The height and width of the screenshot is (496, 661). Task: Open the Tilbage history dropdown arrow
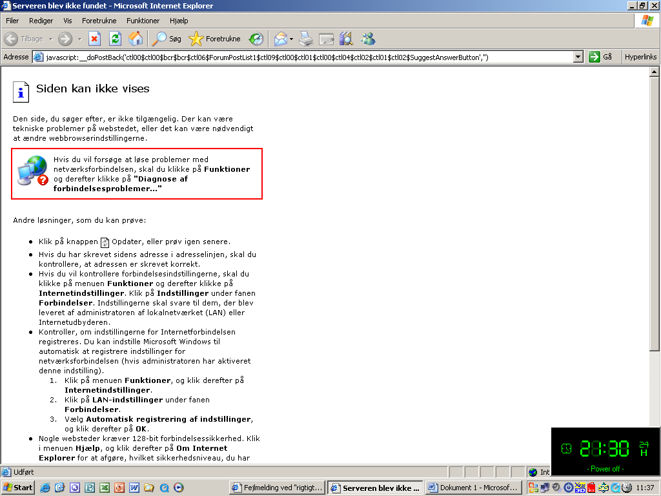50,39
